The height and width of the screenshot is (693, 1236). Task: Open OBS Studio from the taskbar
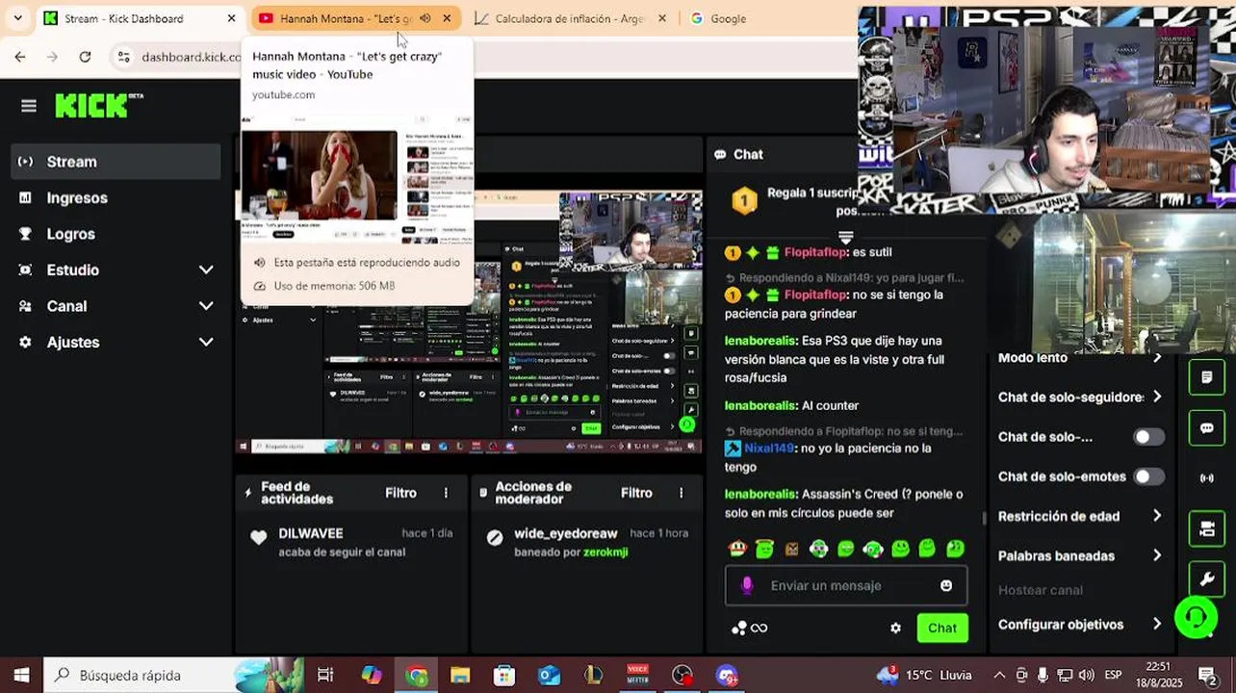(682, 675)
